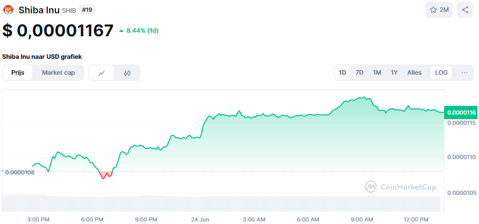Click the 9:00 AM time axis label

pos(362,219)
